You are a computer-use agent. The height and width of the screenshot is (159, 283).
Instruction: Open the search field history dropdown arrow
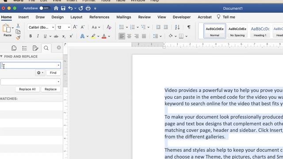point(58,65)
